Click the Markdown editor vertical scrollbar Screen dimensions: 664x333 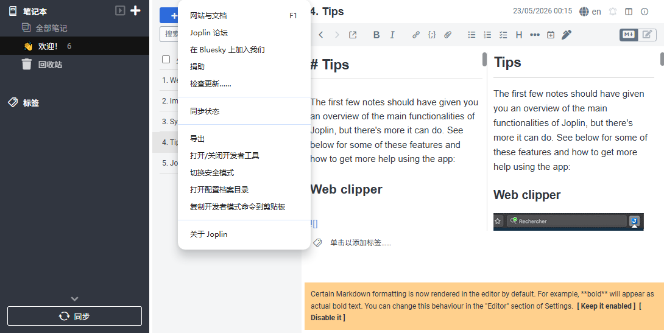pos(484,59)
